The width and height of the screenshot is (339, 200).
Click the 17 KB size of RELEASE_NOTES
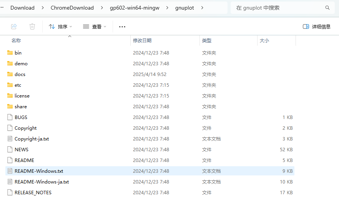coord(286,192)
